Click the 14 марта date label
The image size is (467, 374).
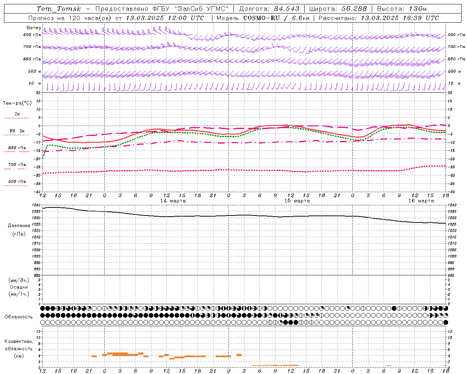[x=173, y=201]
